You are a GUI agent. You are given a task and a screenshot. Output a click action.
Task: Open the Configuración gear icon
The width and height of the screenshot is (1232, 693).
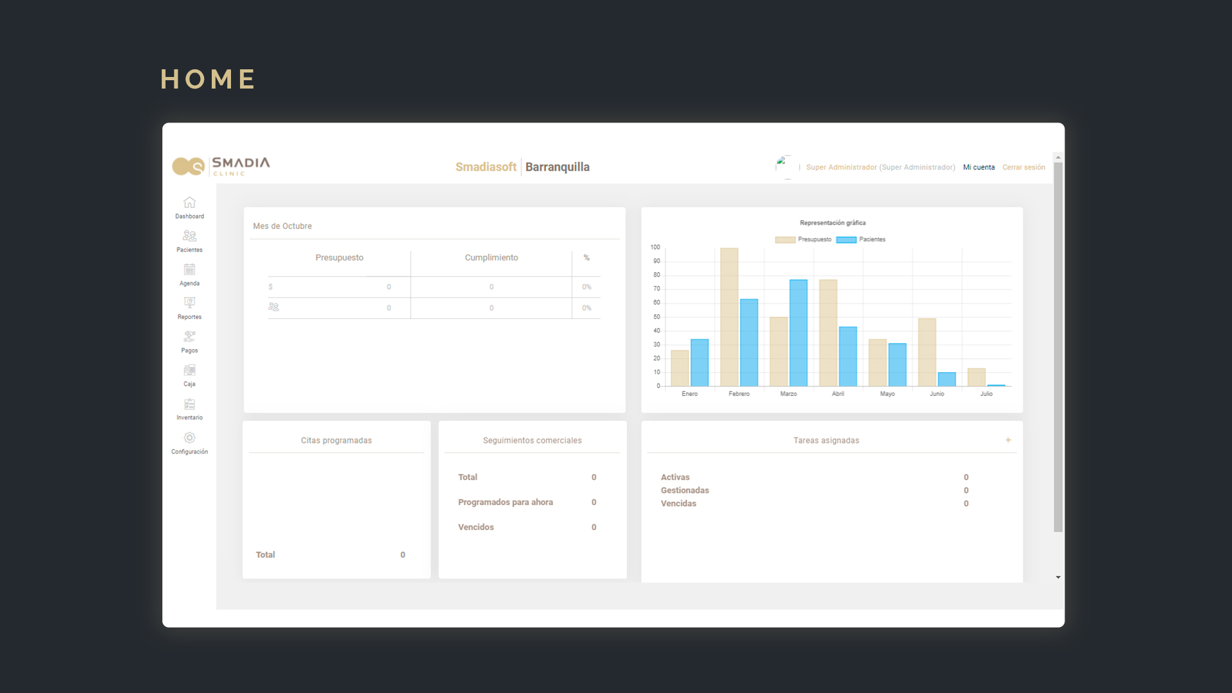point(189,438)
